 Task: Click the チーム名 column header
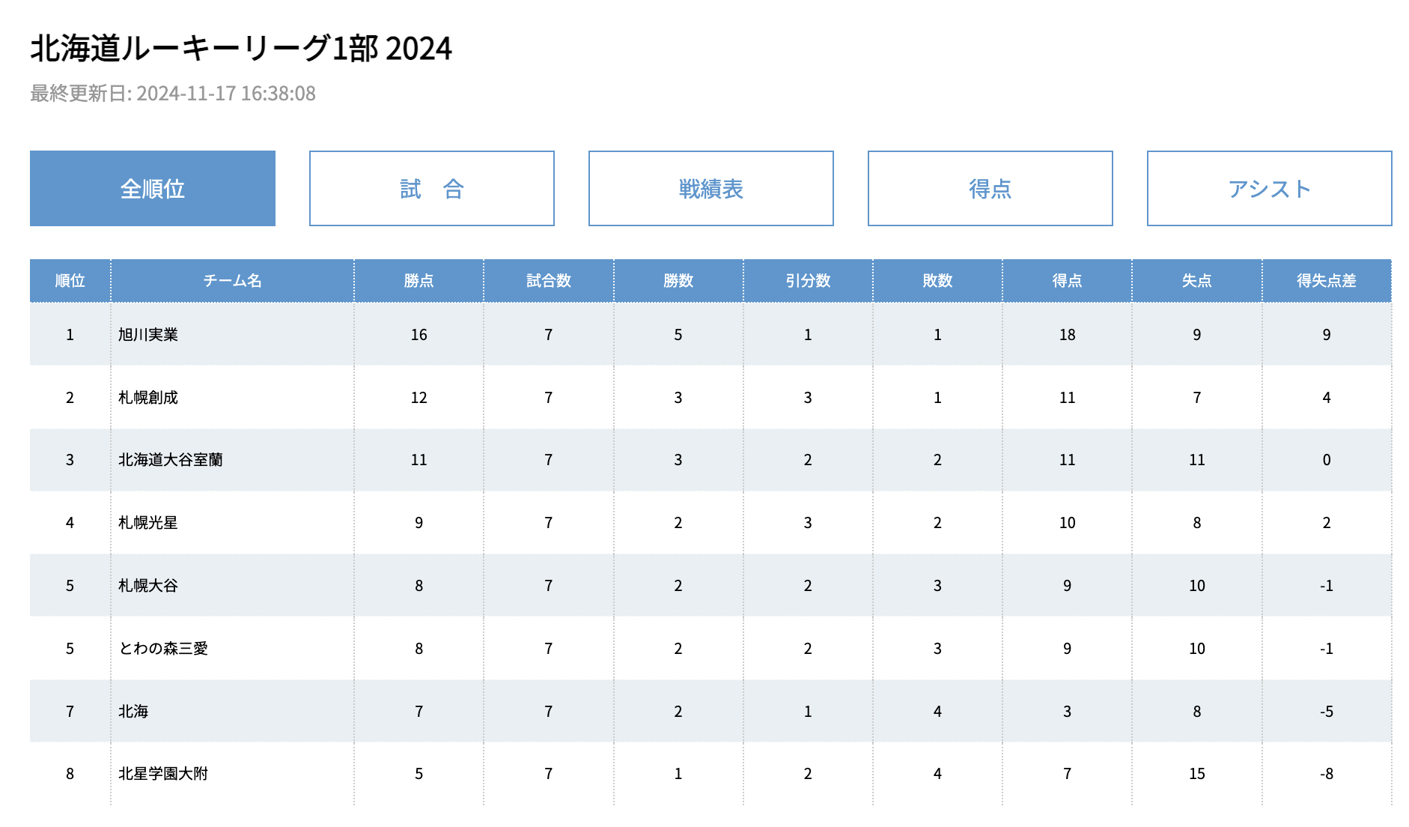coord(233,281)
